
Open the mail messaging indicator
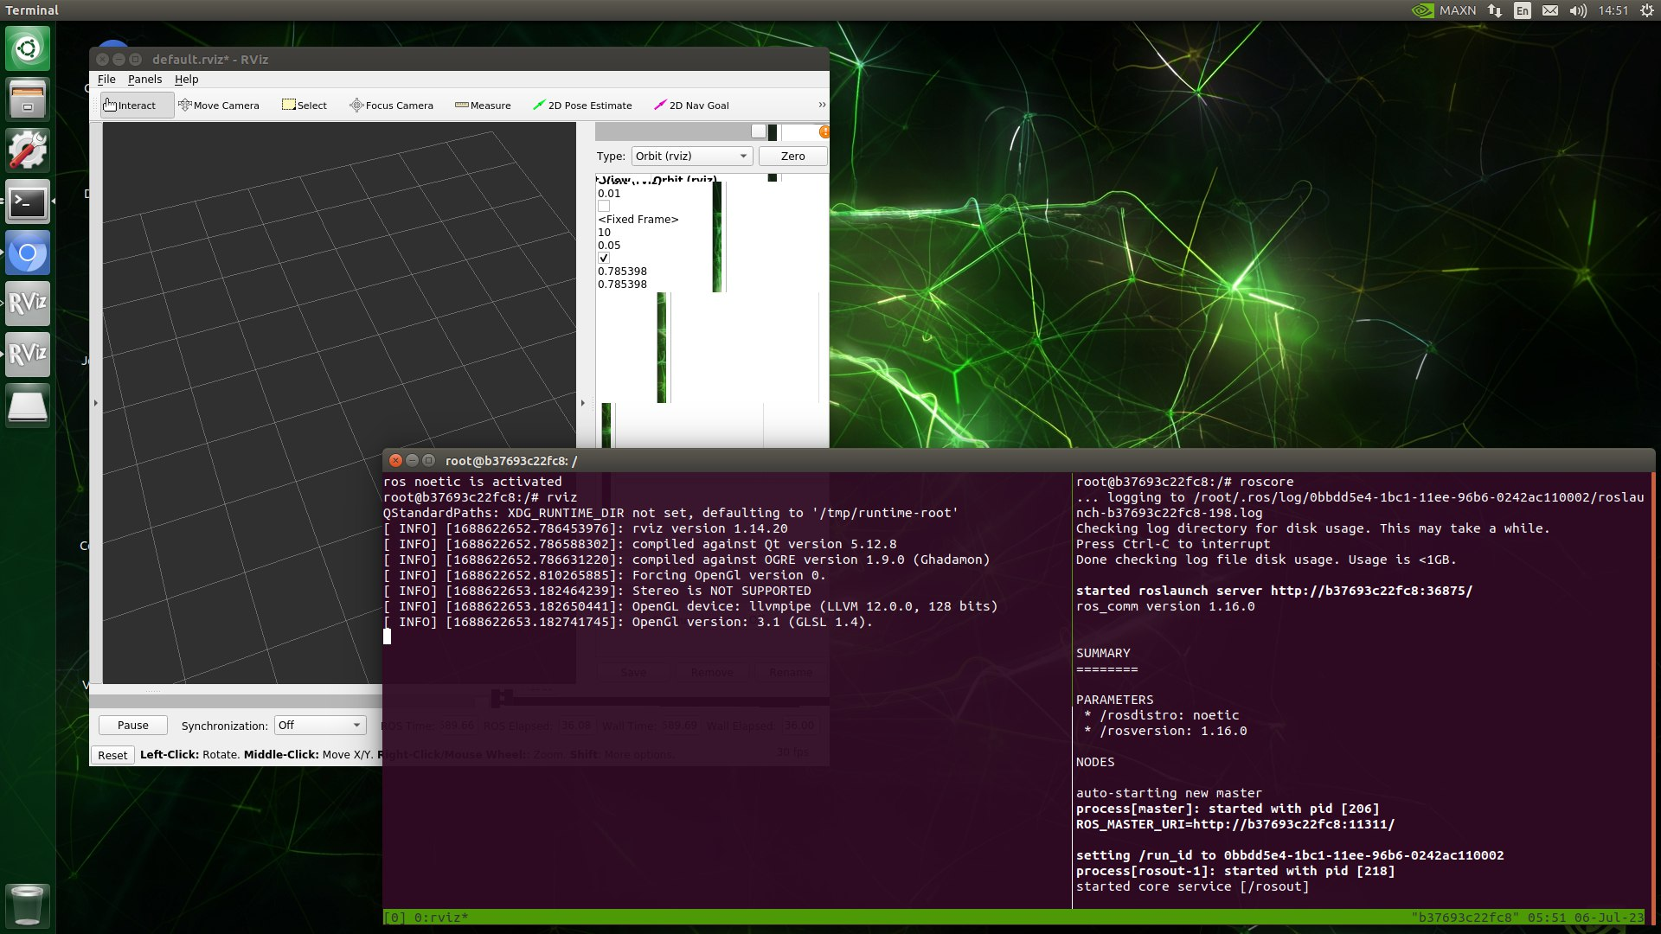(x=1550, y=10)
